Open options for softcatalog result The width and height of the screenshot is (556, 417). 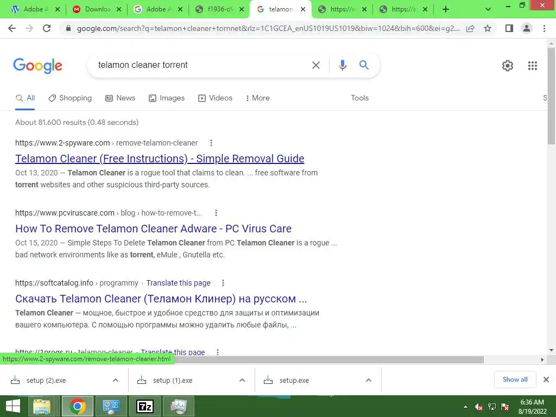point(223,283)
